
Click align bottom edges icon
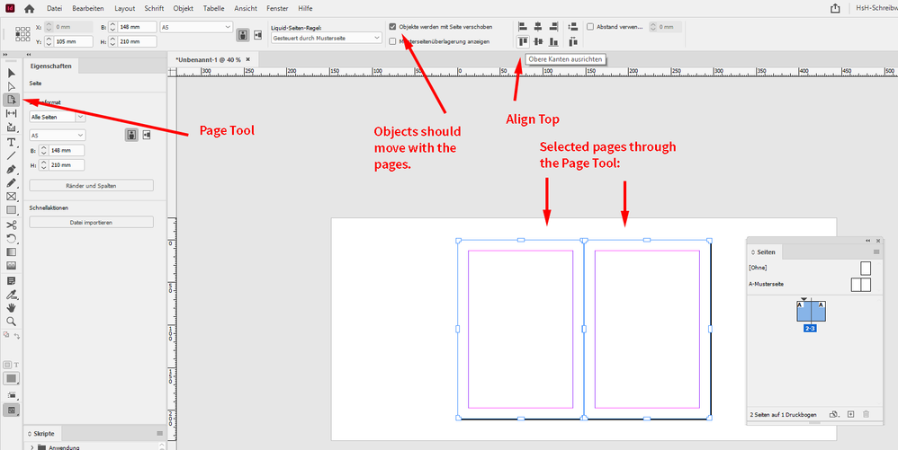click(x=553, y=41)
